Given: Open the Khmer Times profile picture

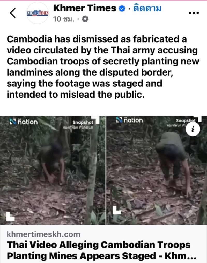Looking at the screenshot, I should (x=38, y=13).
